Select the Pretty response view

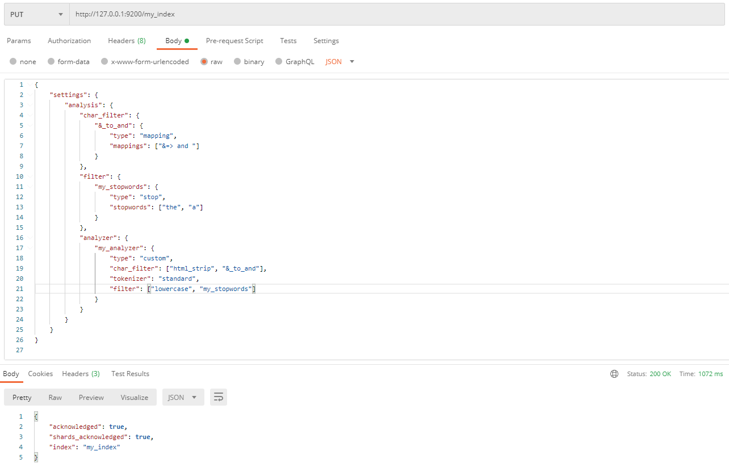point(22,397)
